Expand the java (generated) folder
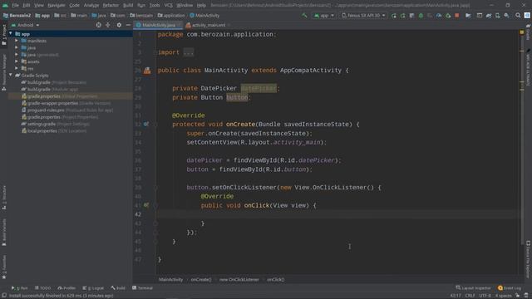The image size is (532, 299). coord(17,55)
